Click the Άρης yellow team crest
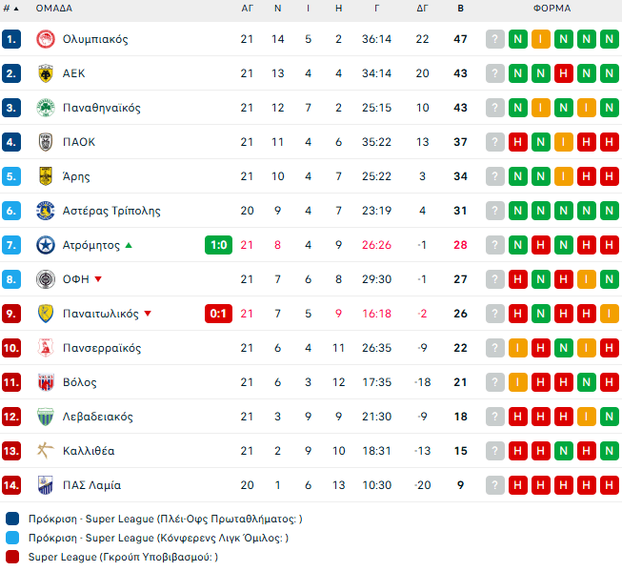622x571 pixels. tap(45, 176)
